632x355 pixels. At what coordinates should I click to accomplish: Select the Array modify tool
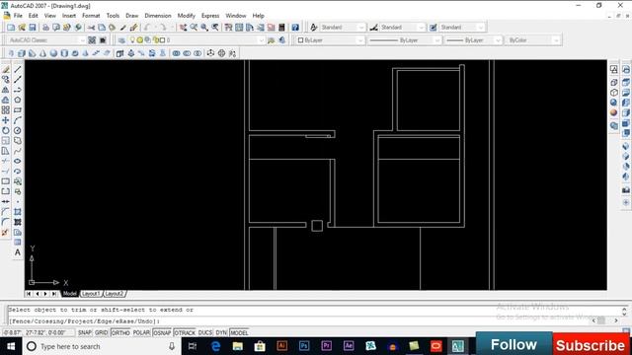point(6,109)
